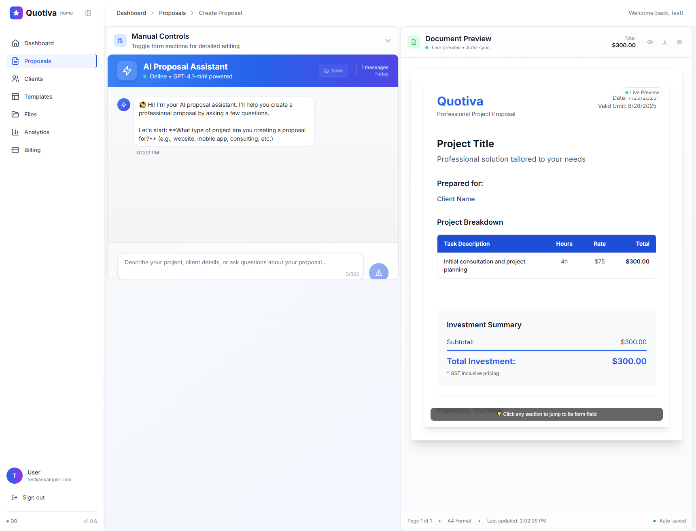The width and height of the screenshot is (696, 531).
Task: Open the Proposals breadcrumb menu
Action: 172,13
